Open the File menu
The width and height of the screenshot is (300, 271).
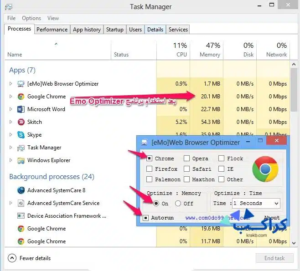pos(11,18)
